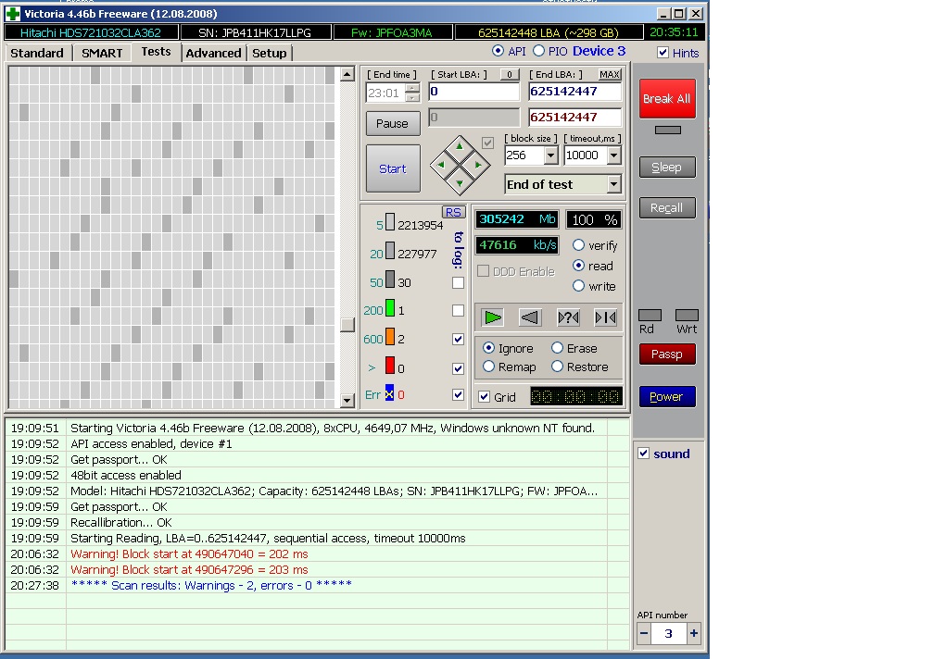Open the Tests tab

point(156,52)
